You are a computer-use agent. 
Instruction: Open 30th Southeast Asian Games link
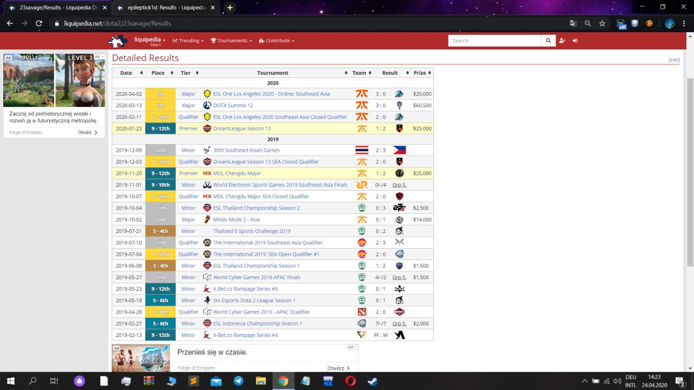tap(247, 150)
